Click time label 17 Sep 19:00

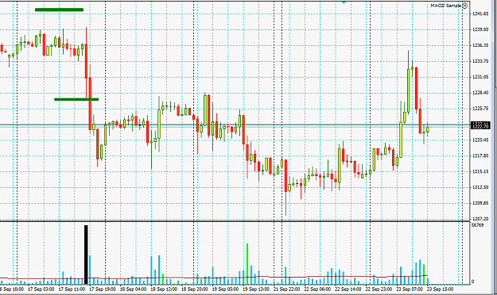click(103, 289)
